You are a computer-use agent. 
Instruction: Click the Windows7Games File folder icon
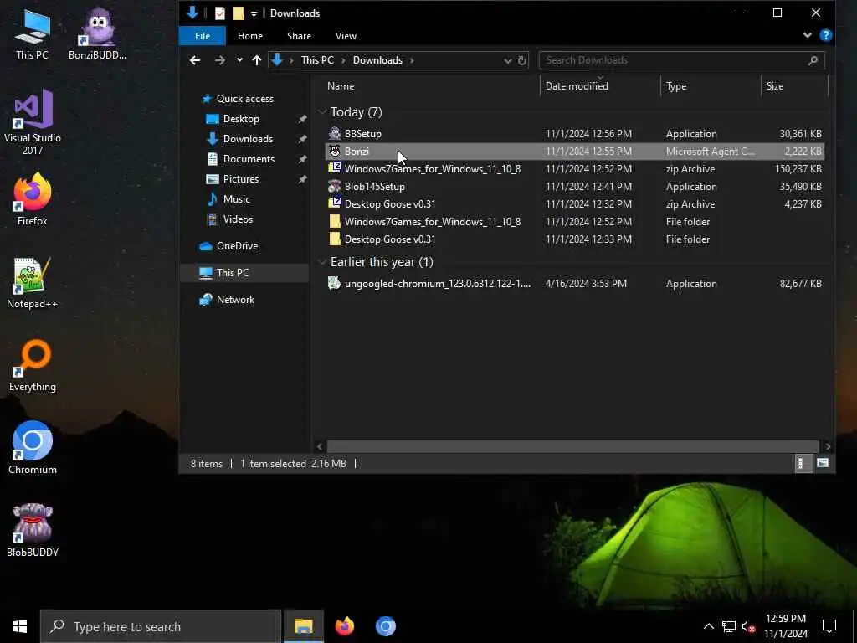click(335, 221)
